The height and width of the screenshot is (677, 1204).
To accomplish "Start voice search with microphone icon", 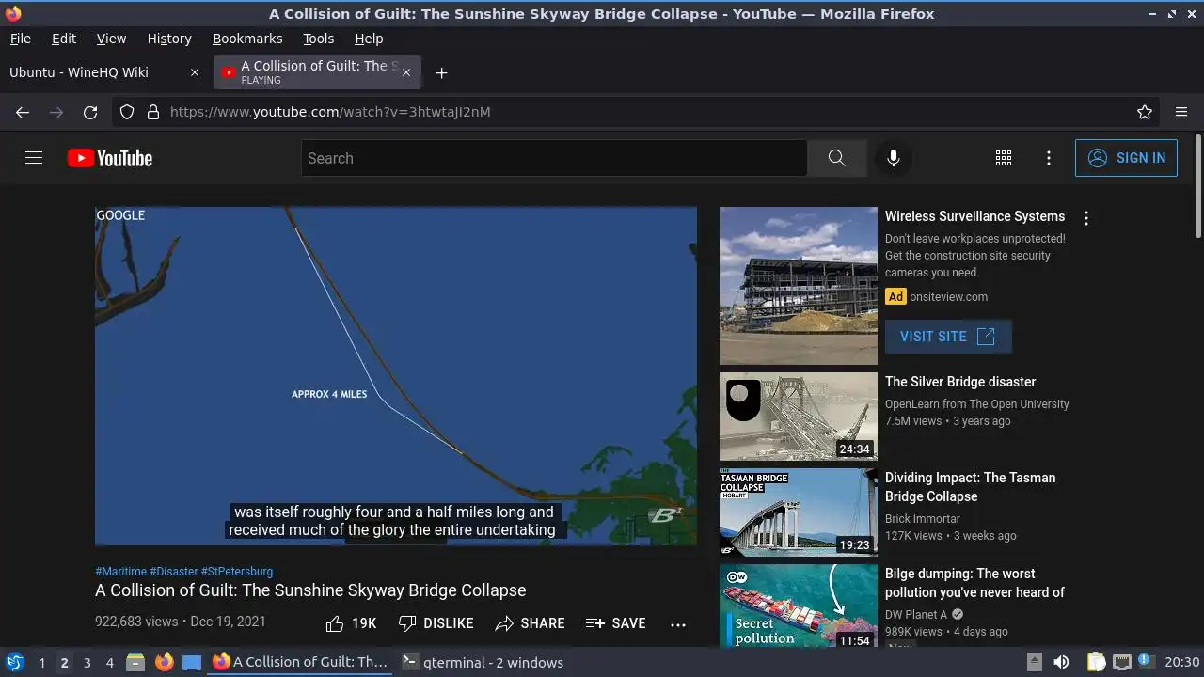I will [894, 158].
